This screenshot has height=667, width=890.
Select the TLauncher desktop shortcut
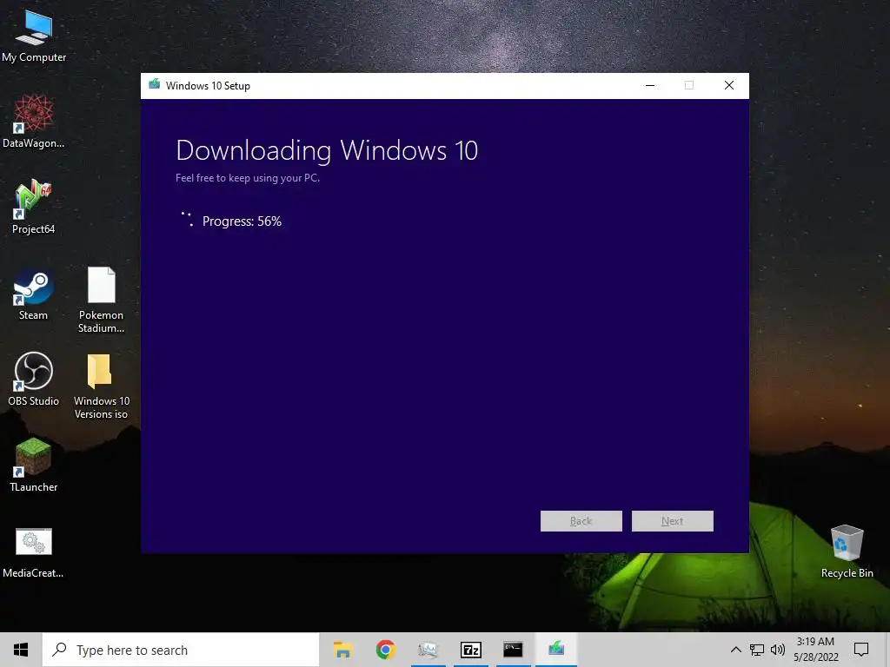coord(34,466)
